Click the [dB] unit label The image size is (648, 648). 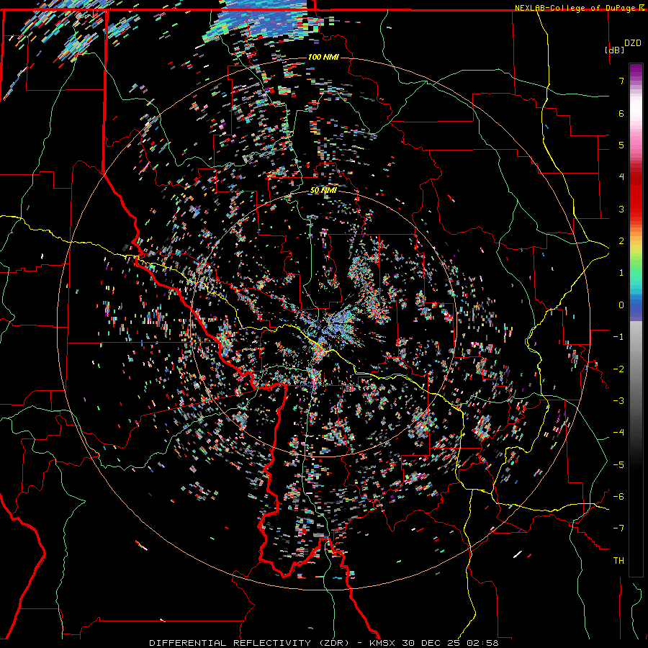tap(614, 50)
